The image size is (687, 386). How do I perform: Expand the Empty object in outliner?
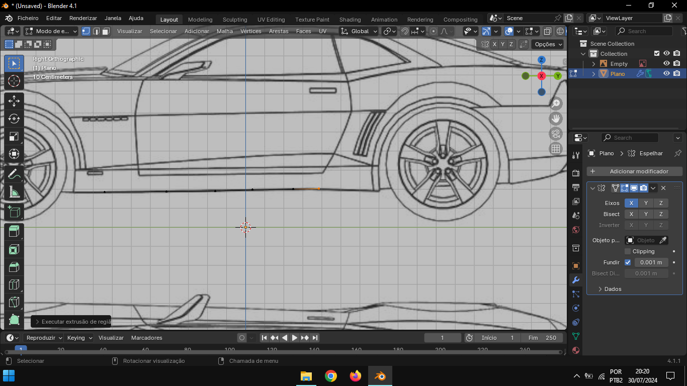click(593, 64)
